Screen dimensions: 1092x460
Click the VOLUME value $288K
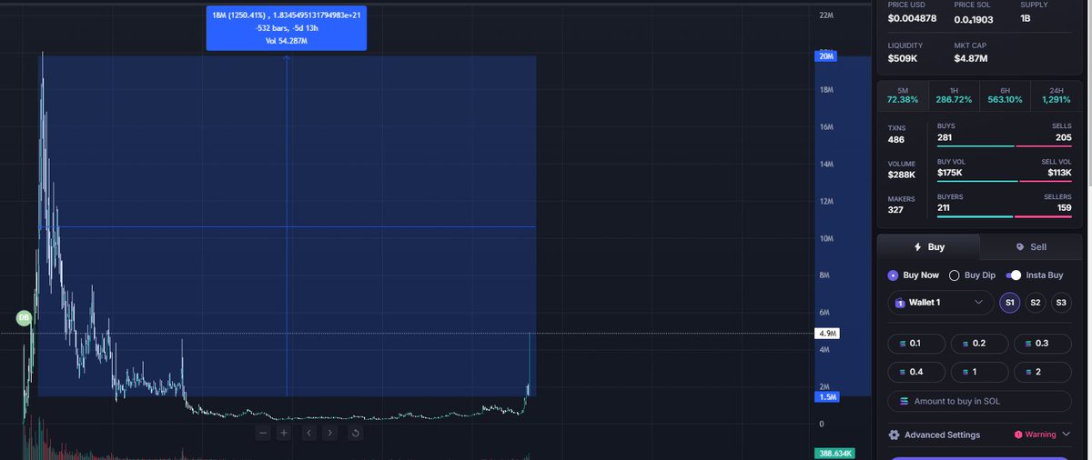[901, 175]
